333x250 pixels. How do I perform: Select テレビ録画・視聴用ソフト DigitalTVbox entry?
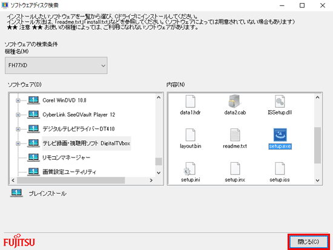pos(87,143)
